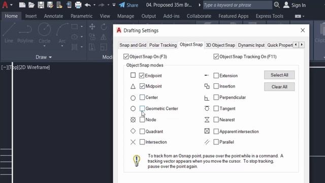The width and height of the screenshot is (325, 183).
Task: Click the Plot printer icon
Action: pos(78,5)
